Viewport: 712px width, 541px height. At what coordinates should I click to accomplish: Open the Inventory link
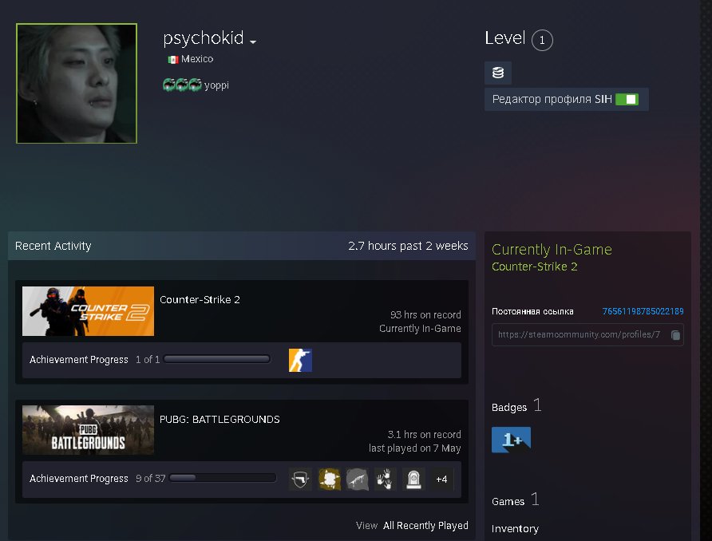[x=515, y=529]
